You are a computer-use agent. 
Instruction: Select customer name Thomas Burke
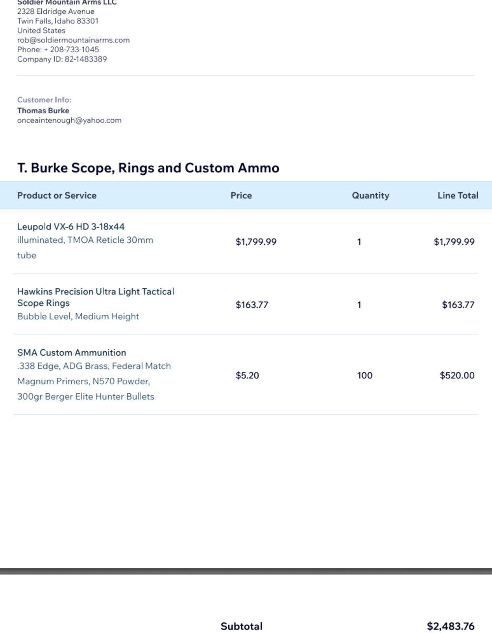point(43,110)
